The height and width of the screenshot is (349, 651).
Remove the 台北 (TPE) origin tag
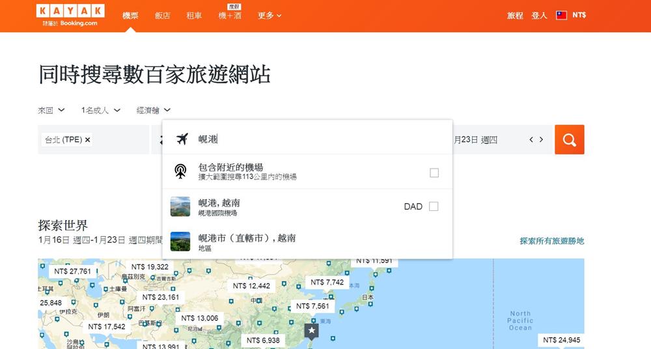click(x=88, y=139)
